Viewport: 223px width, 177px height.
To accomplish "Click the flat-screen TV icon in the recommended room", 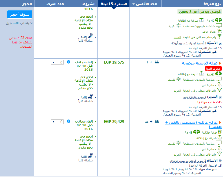I will [219, 25].
